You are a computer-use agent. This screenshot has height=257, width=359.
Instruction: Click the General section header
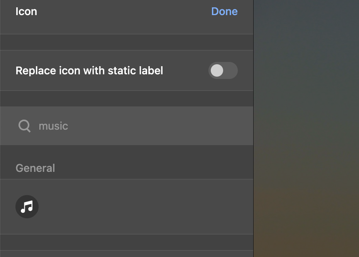(35, 168)
